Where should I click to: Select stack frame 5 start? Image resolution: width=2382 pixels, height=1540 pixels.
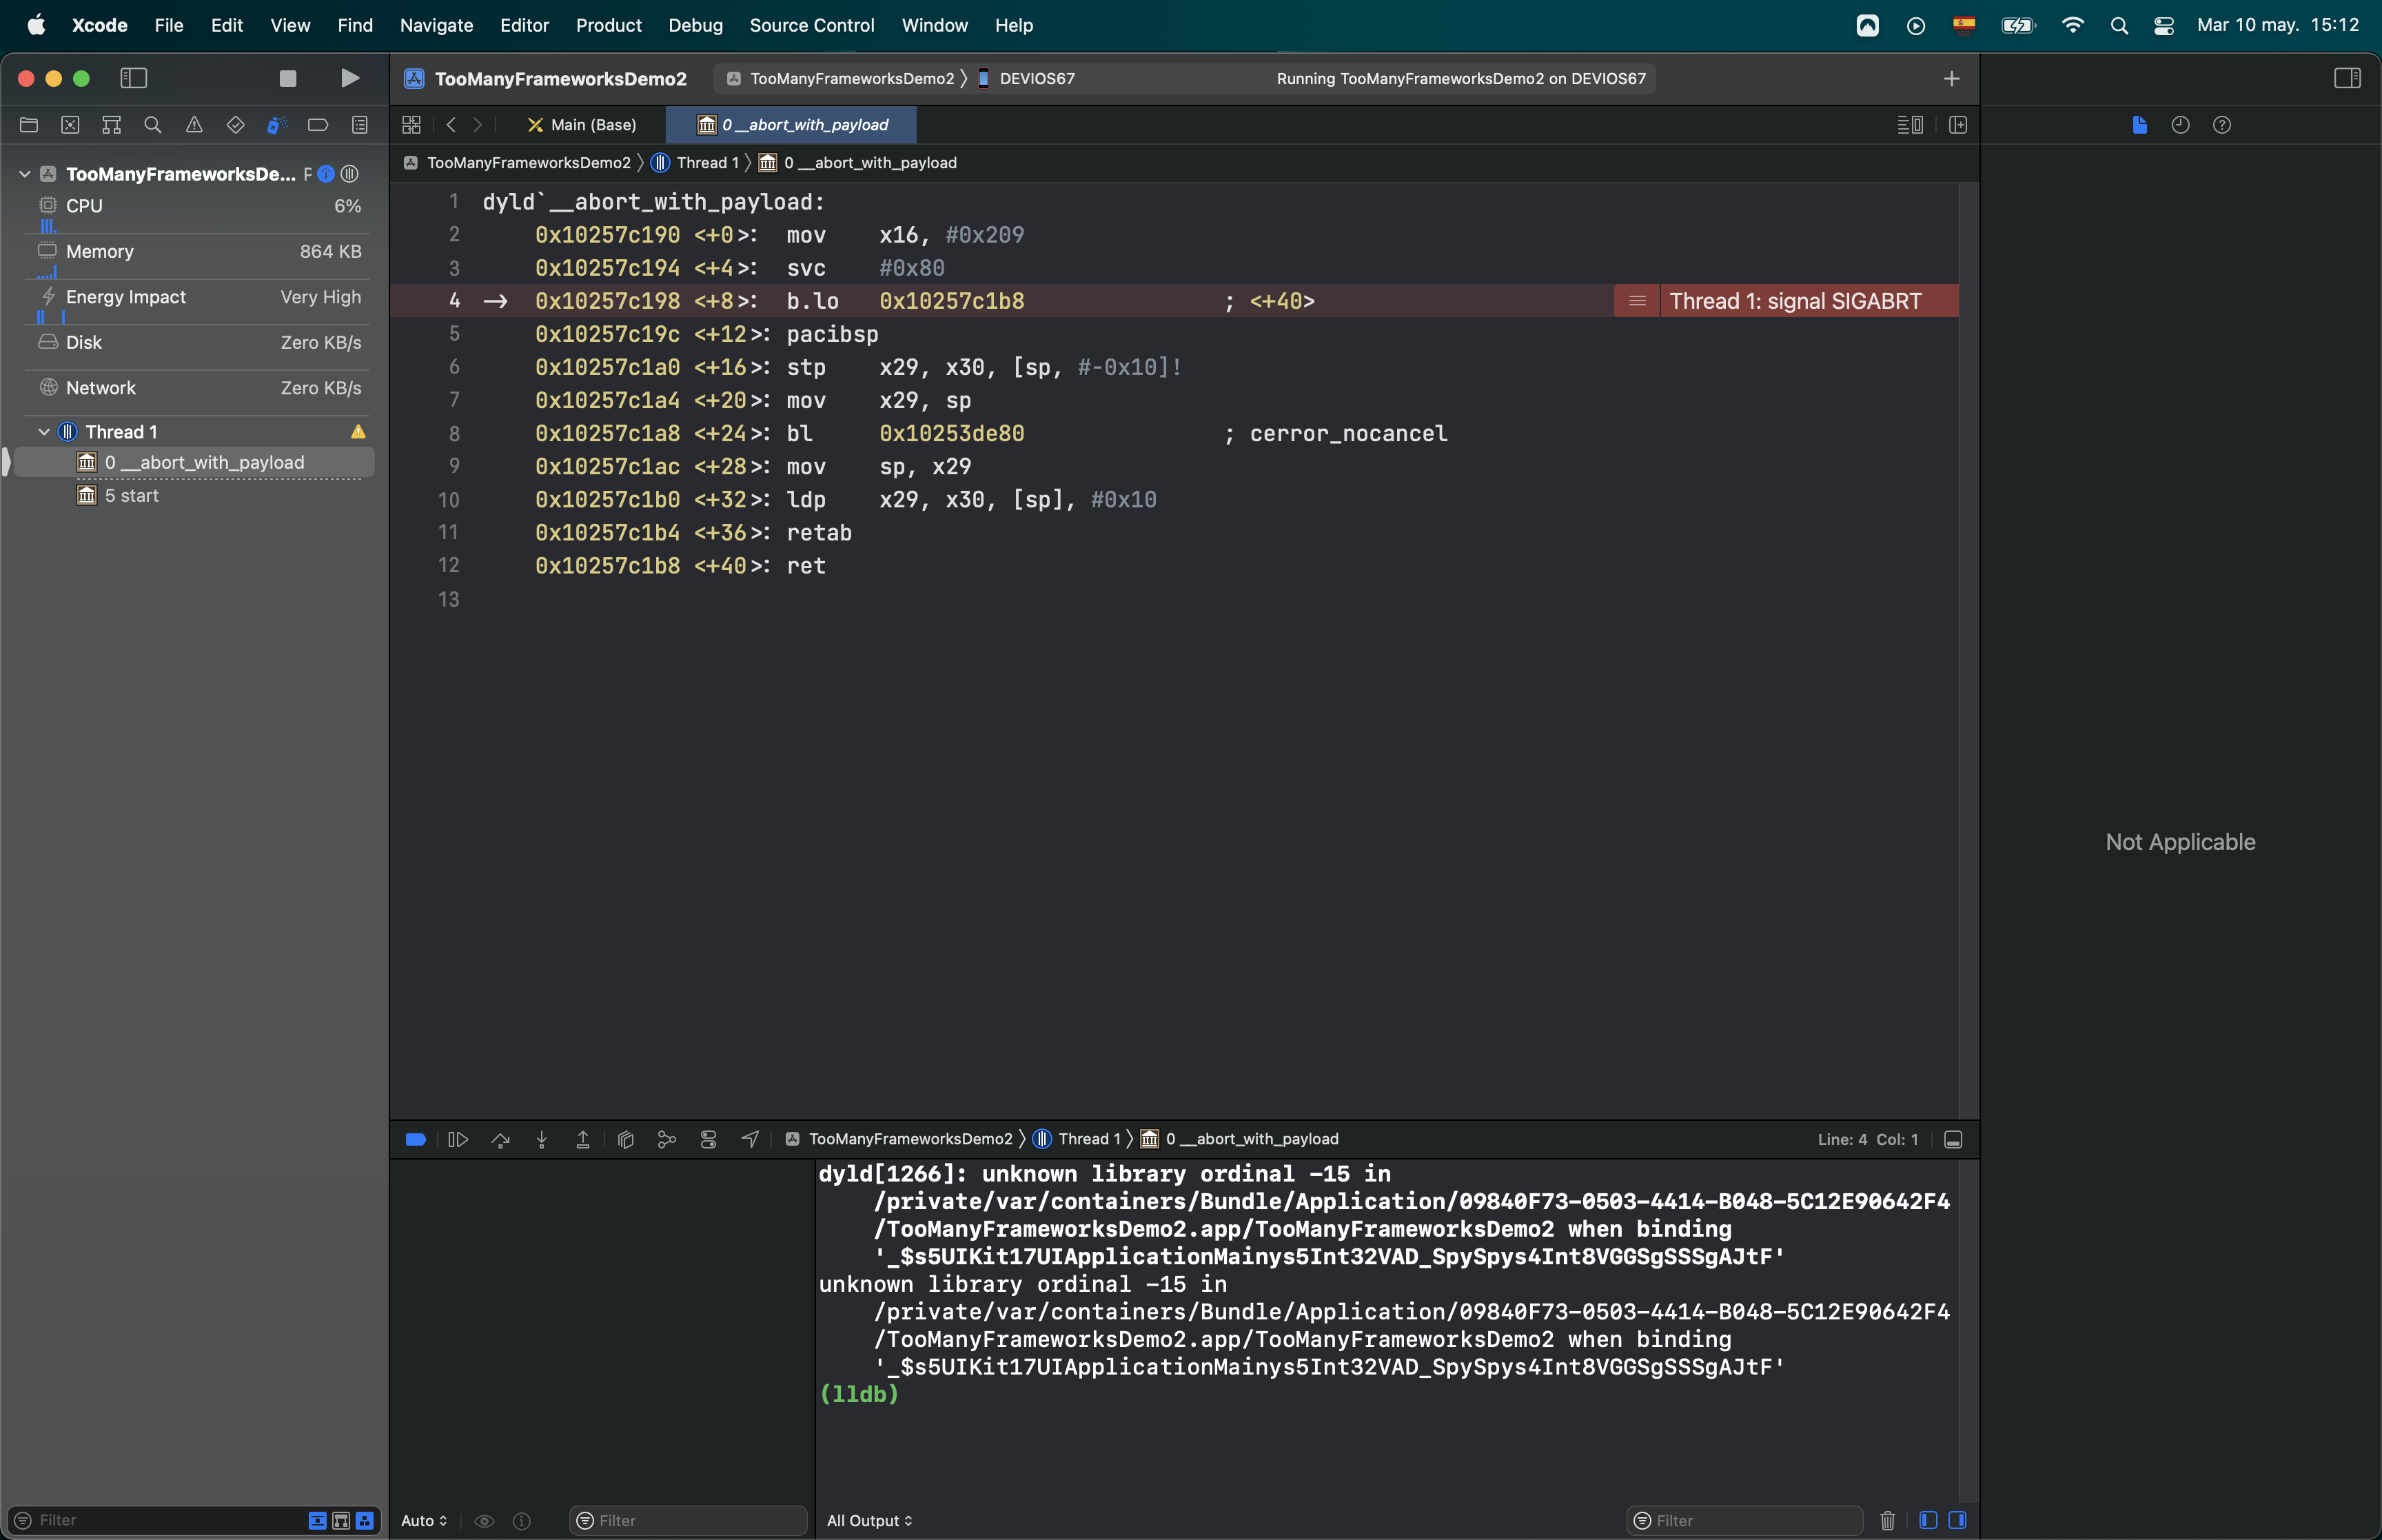(194, 496)
